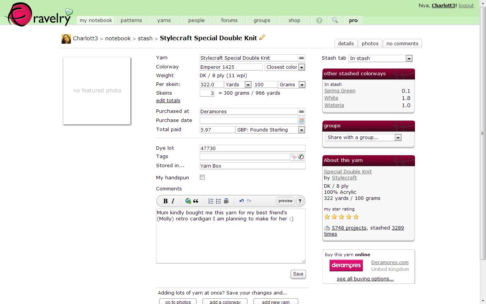This screenshot has height=304, width=486.
Task: Undo the last comment edit
Action: pyautogui.click(x=241, y=201)
